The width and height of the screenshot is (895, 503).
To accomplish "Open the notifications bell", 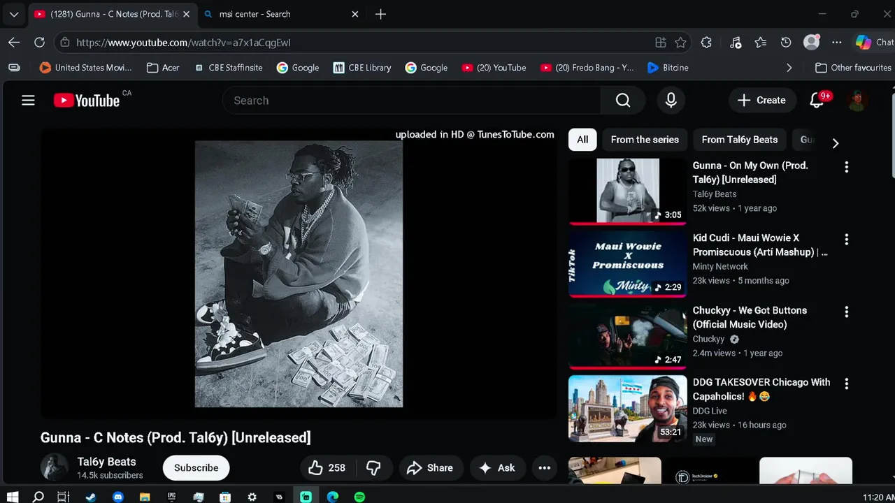I will (817, 101).
